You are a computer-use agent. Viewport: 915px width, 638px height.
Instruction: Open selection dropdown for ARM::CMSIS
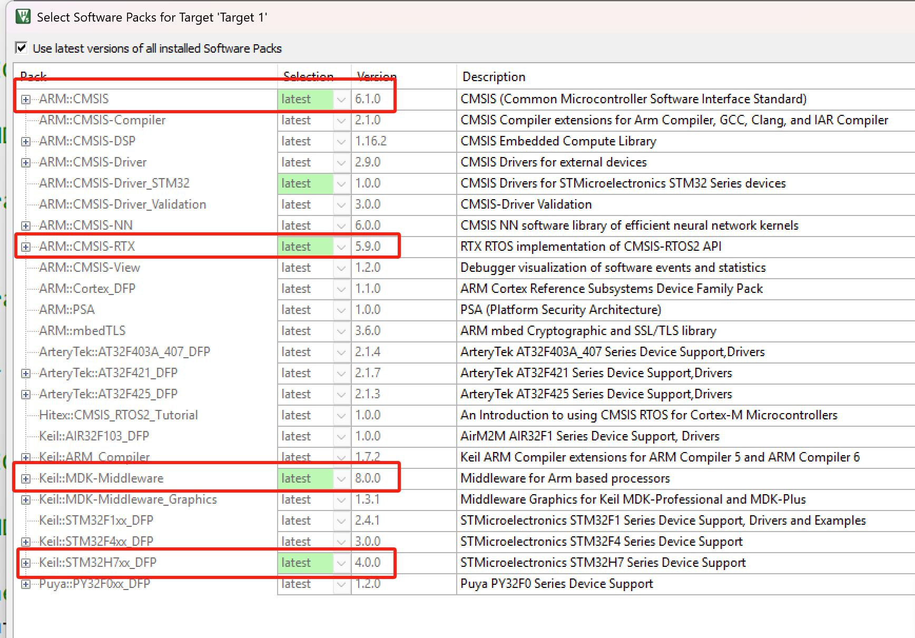(x=341, y=99)
